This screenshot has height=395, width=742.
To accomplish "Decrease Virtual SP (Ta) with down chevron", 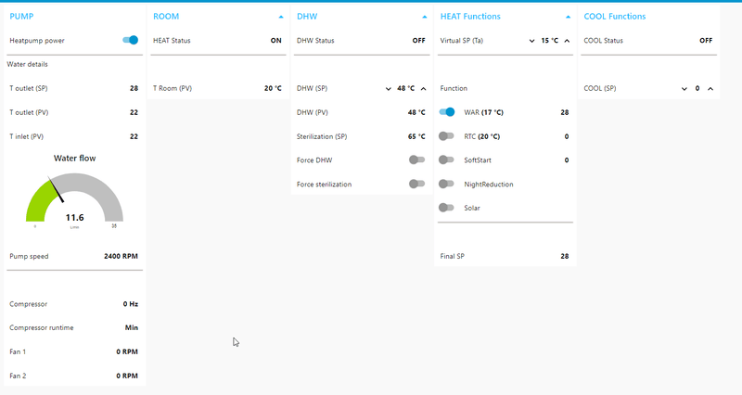I will pyautogui.click(x=531, y=41).
